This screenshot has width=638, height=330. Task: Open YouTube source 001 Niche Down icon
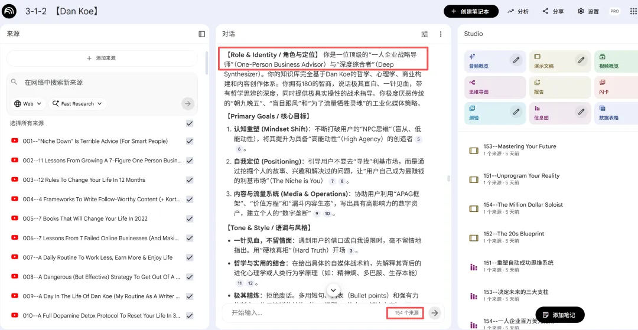pos(15,141)
